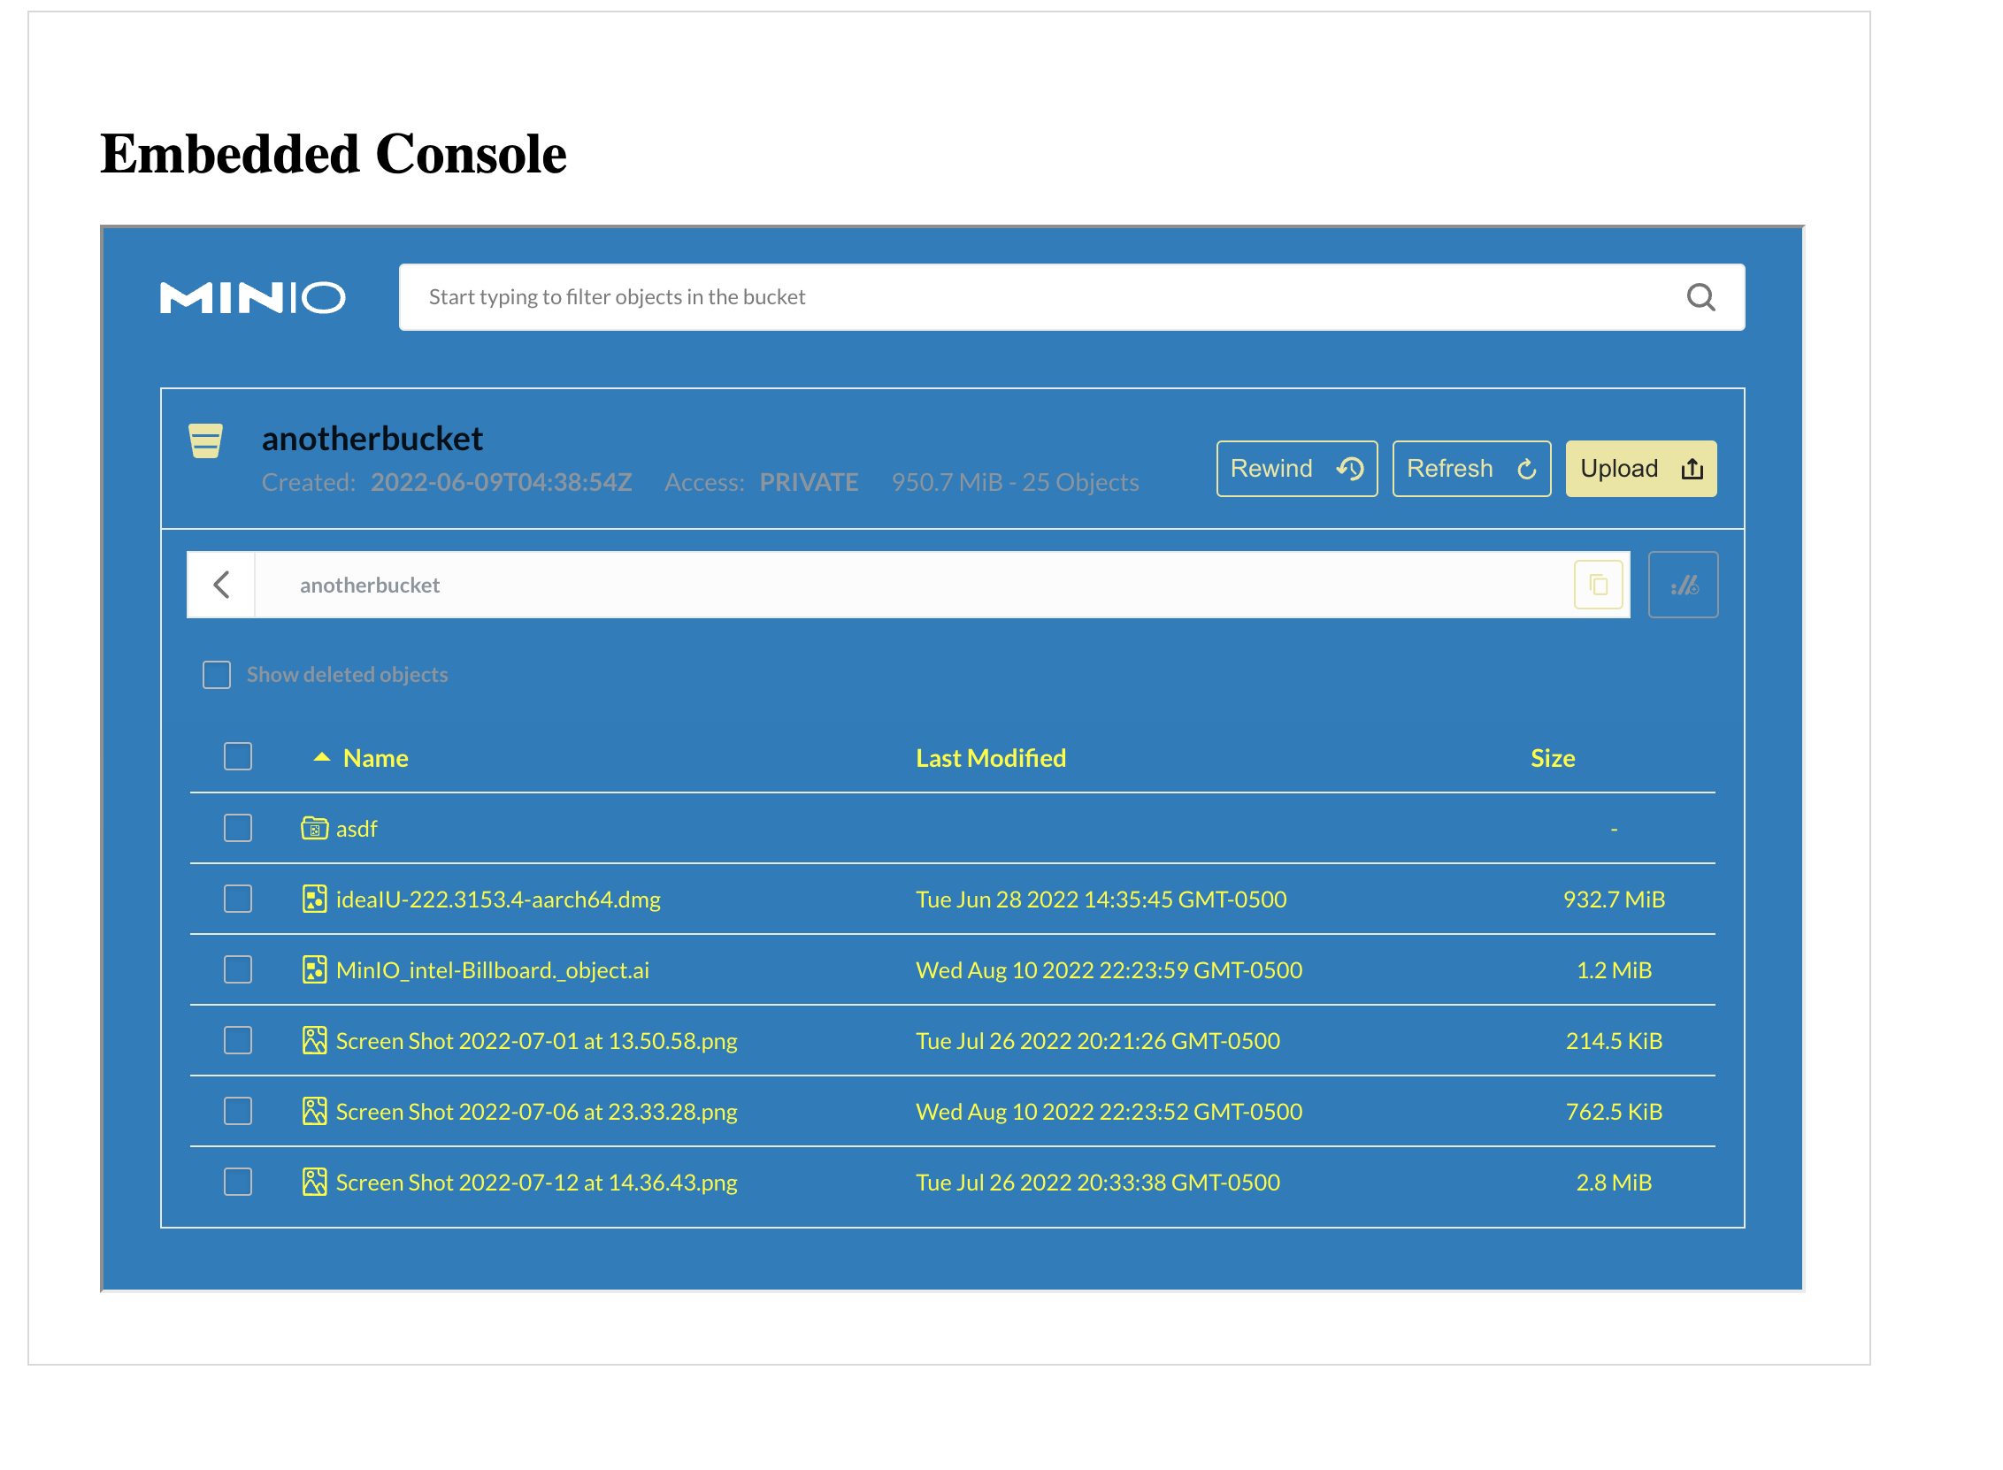Check the MinIO_intel-Billboard file checkbox
The image size is (2003, 1470).
[238, 969]
